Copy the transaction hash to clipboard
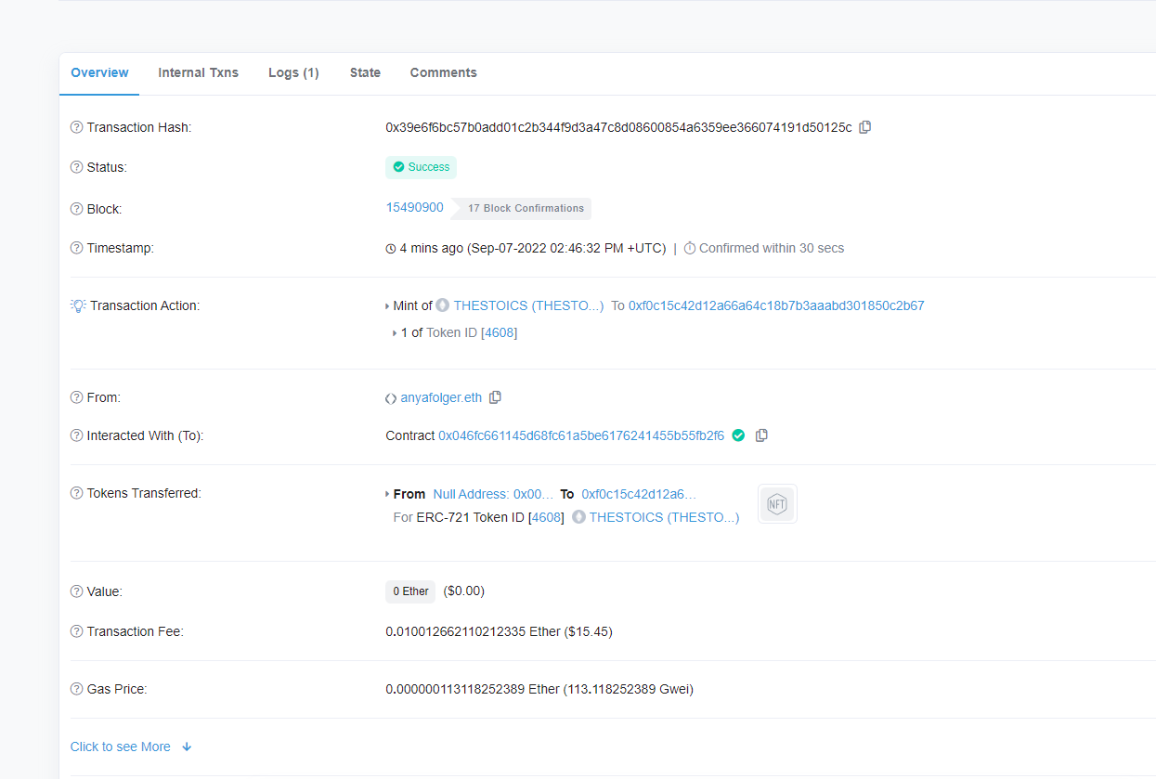 point(864,127)
